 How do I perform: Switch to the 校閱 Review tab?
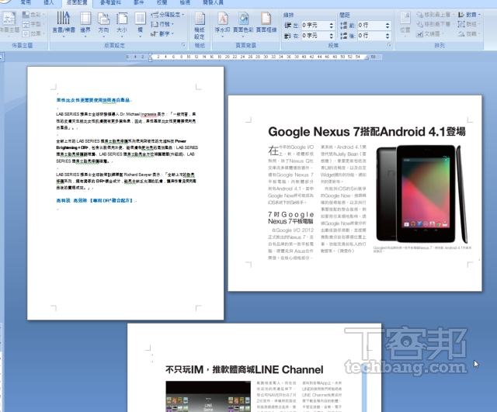[x=162, y=2]
